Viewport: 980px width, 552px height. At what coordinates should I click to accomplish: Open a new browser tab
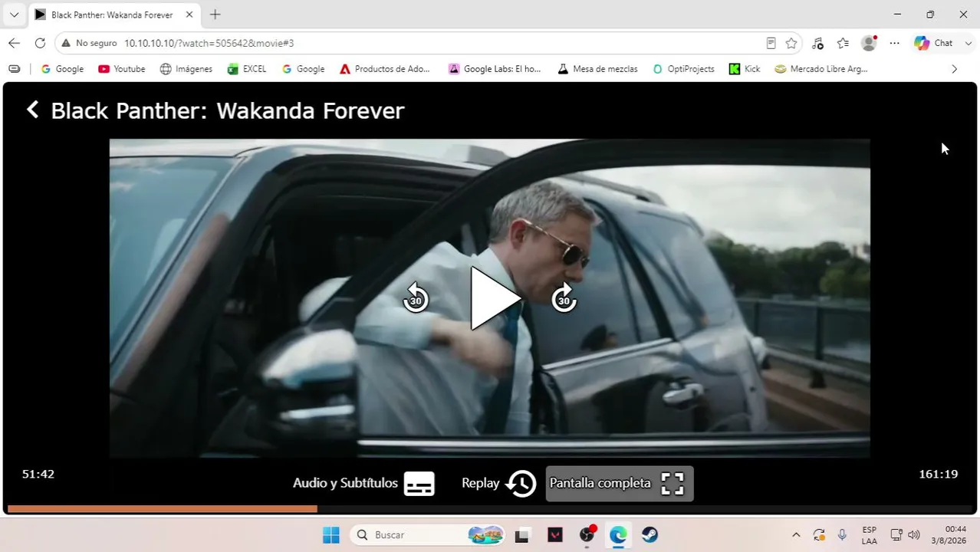pyautogui.click(x=215, y=15)
